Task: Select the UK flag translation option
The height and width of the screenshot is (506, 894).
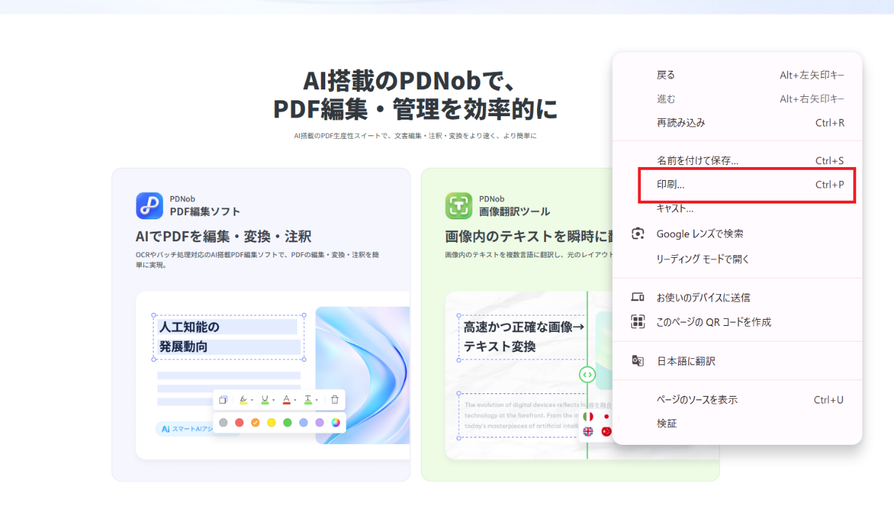Action: (588, 432)
